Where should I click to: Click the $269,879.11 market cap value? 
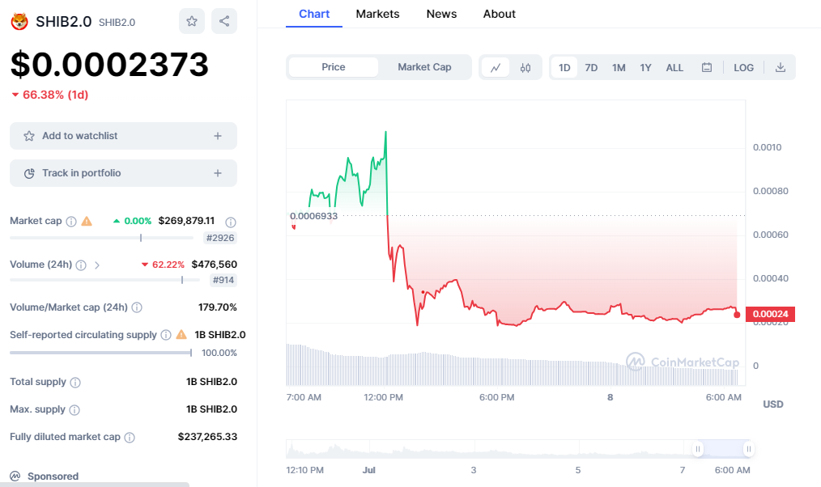[186, 221]
